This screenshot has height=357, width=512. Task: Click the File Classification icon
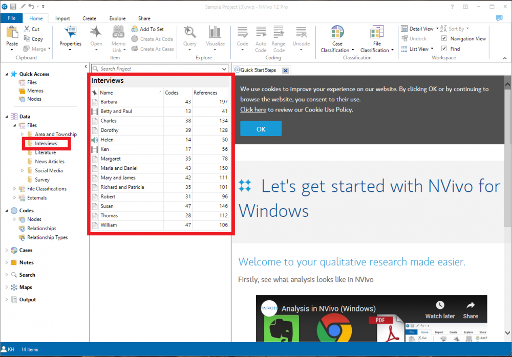click(x=377, y=32)
